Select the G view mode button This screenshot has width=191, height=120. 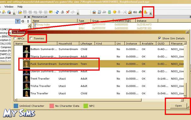(23, 21)
